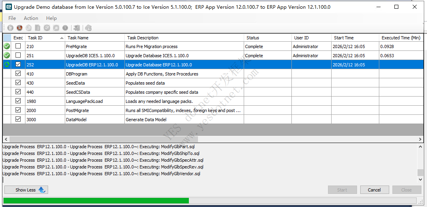Select the DataModel task name cell
Image resolution: width=427 pixels, height=207 pixels.
point(95,120)
